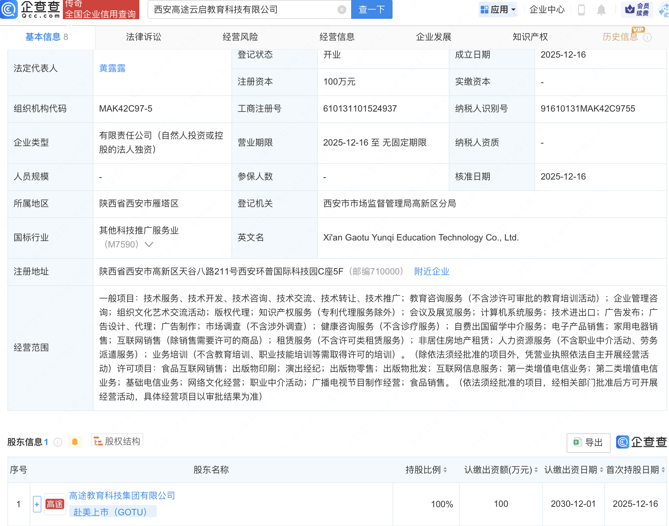Toggle shareholder change alert bell

75,442
